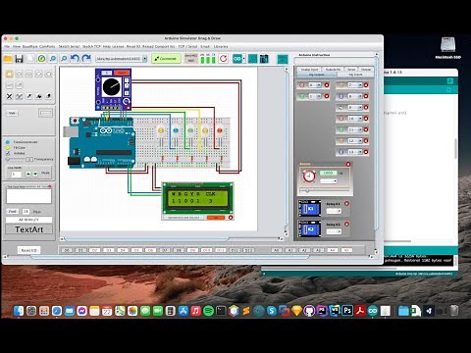Viewport: 471px width, 353px height.
Task: Click Arduino board reset button
Action: [75, 121]
